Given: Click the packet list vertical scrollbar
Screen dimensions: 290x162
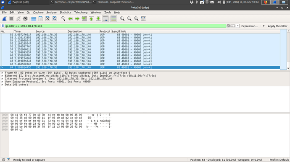Looking at the screenshot, I should 288,50.
